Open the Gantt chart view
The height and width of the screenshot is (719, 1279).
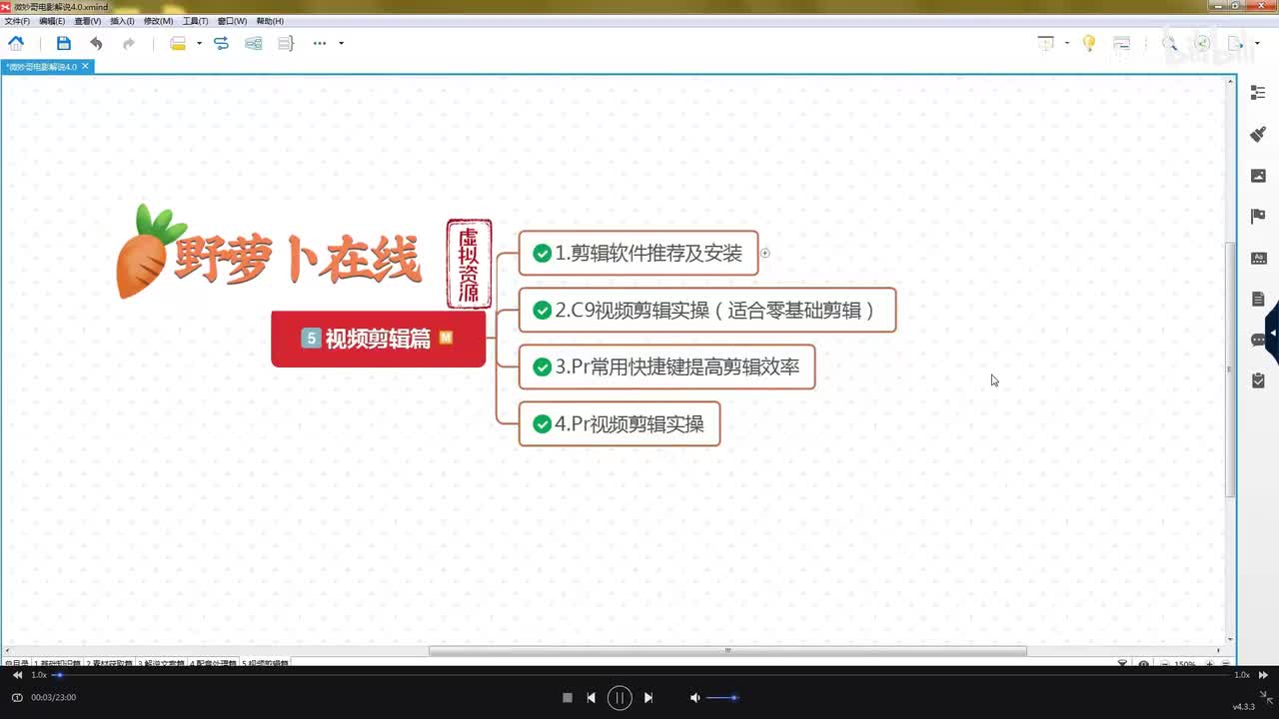point(1121,43)
